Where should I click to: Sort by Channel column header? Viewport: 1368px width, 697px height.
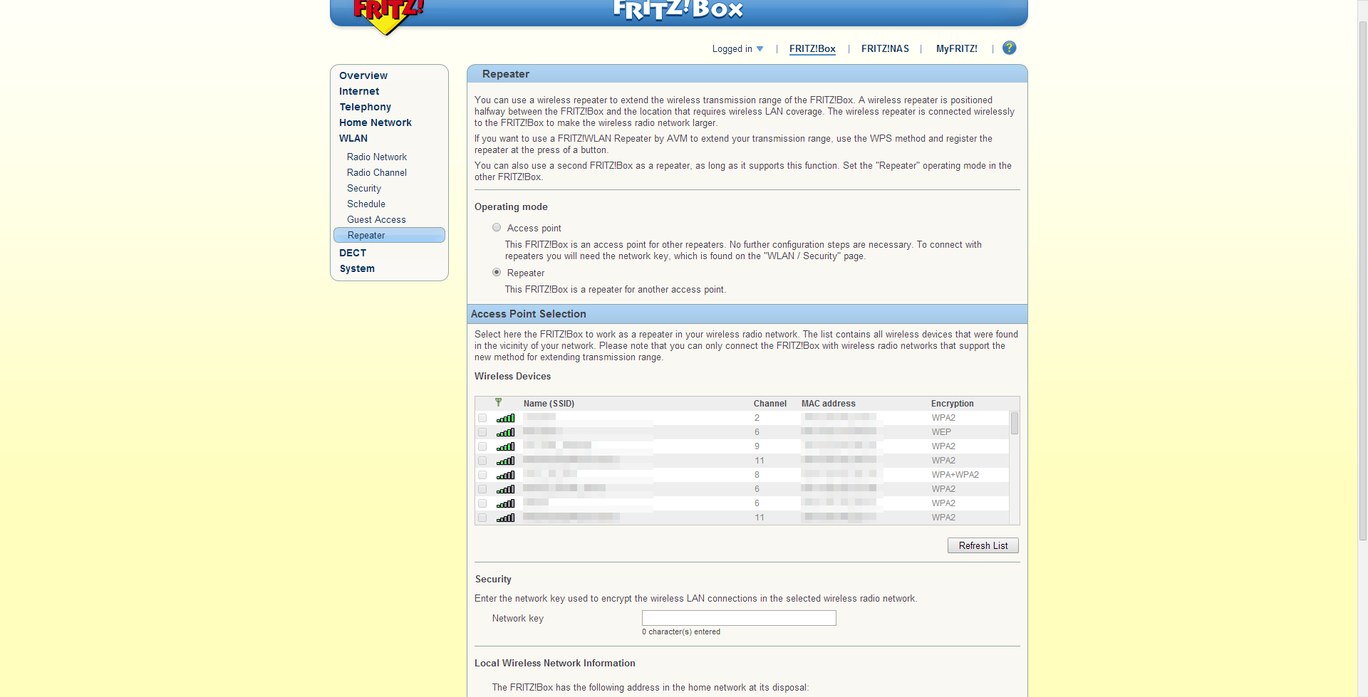coord(770,404)
